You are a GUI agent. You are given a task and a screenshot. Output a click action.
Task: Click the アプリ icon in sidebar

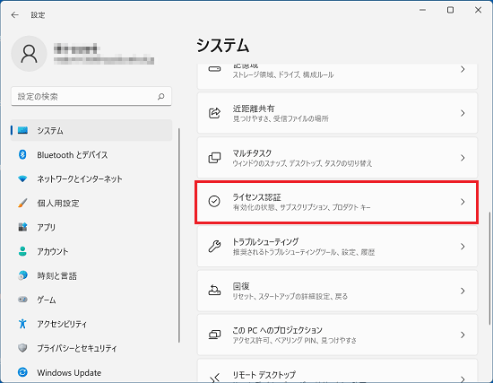coord(22,227)
